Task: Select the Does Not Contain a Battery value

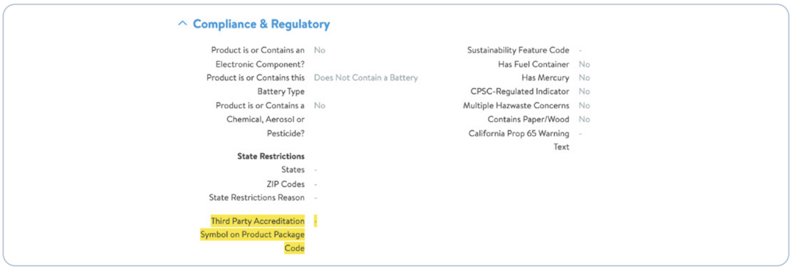Action: point(366,78)
